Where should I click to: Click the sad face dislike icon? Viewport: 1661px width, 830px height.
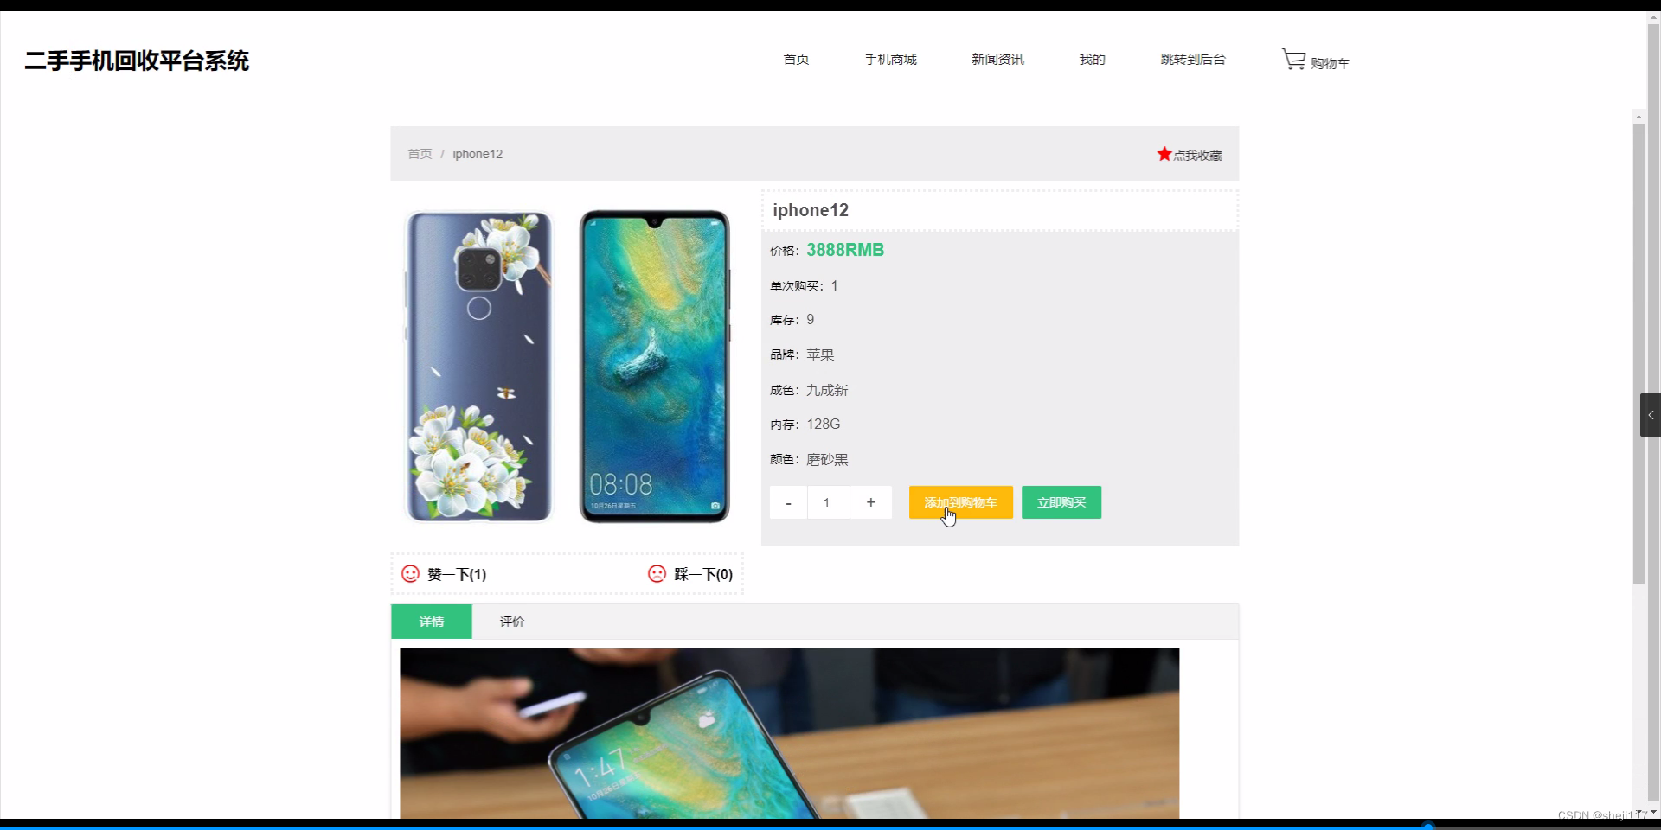tap(657, 574)
